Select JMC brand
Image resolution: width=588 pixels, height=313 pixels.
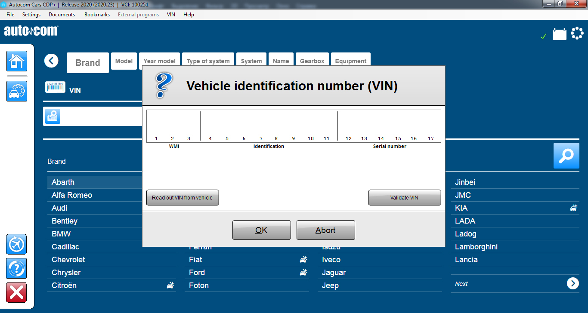515,195
